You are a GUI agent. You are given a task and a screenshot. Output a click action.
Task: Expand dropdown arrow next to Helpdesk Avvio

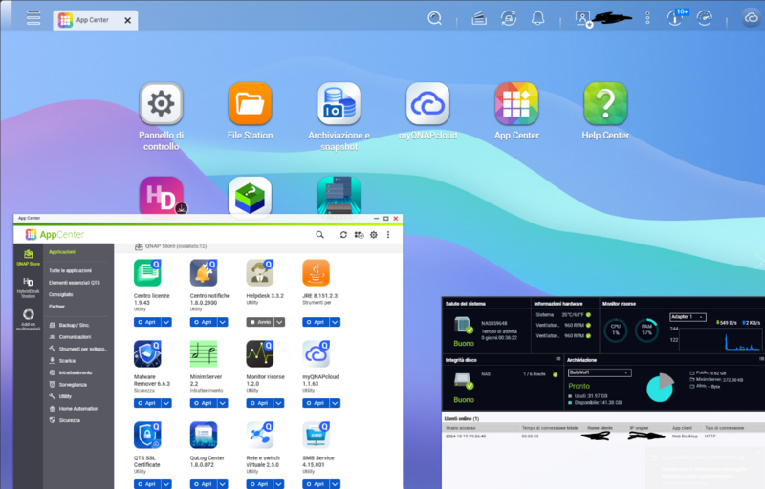[x=279, y=323]
